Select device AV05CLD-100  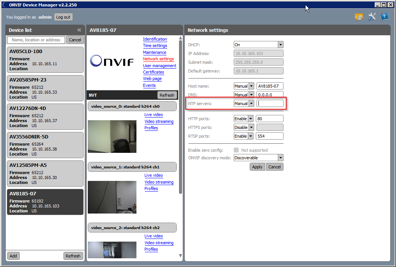45,60
